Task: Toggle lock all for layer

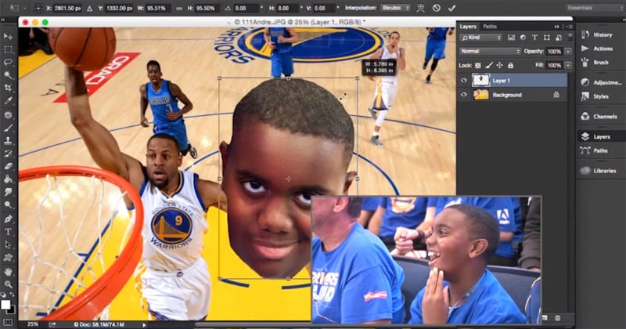Action: click(x=510, y=65)
